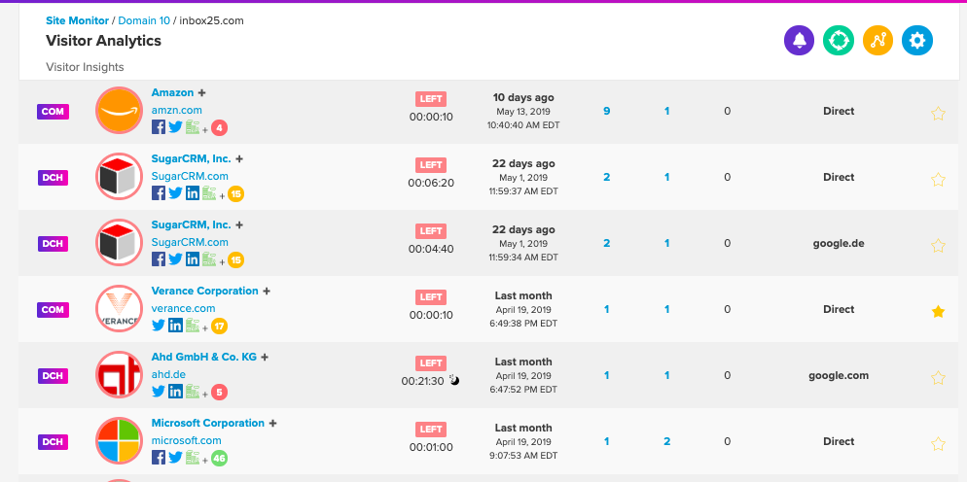The width and height of the screenshot is (967, 482).
Task: Expand plus beside SugarCRM in 00:04:40 row
Action: pos(239,224)
